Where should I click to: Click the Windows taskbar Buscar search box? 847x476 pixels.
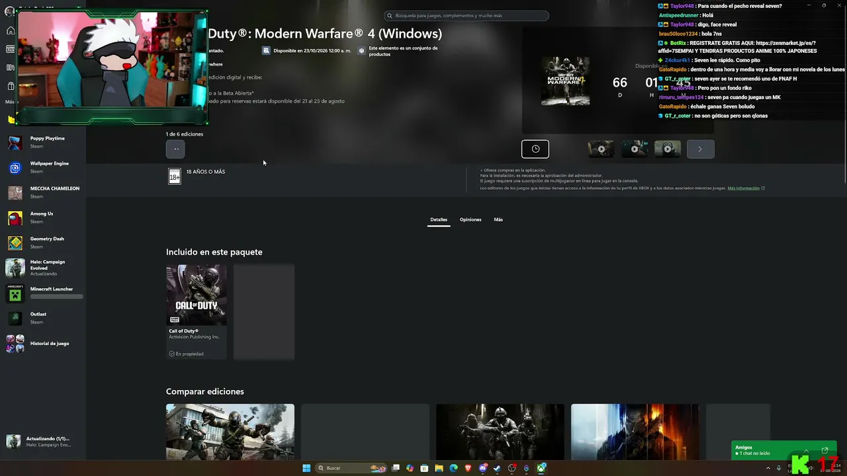(351, 468)
